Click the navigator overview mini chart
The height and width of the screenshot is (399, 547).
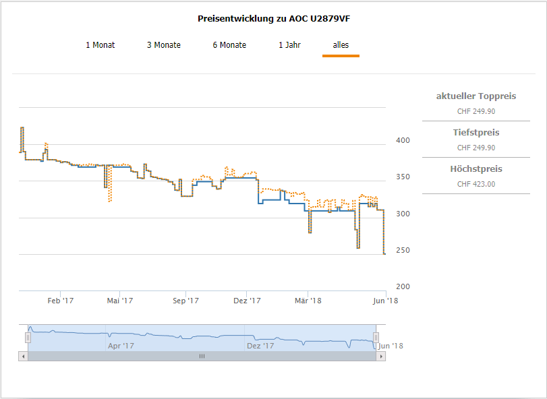click(202, 338)
